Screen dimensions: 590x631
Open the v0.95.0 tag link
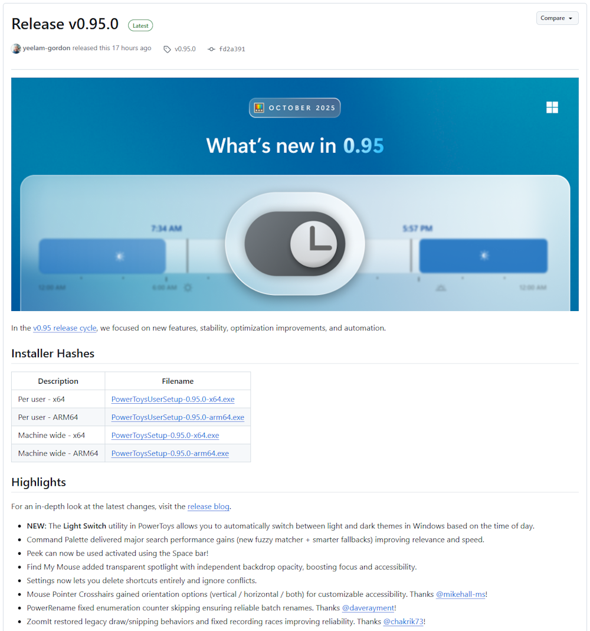tap(185, 49)
